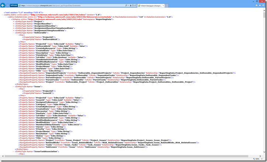Click the vertical scrollbar down arrow
The width and height of the screenshot is (267, 162).
(264, 153)
